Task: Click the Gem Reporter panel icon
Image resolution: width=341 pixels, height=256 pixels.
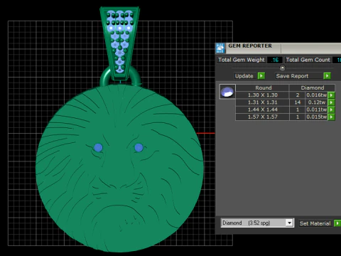Action: point(220,48)
